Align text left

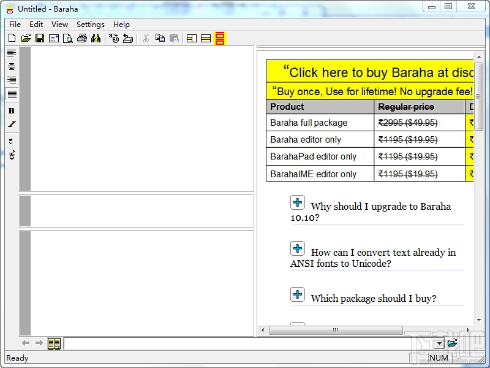point(12,53)
